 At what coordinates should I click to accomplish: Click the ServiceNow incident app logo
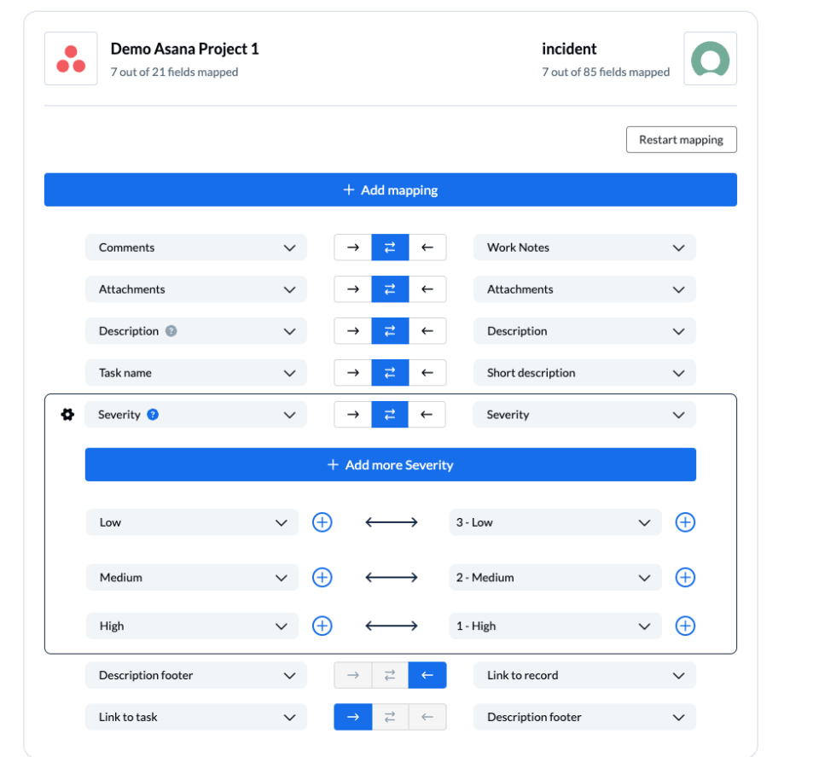click(711, 58)
